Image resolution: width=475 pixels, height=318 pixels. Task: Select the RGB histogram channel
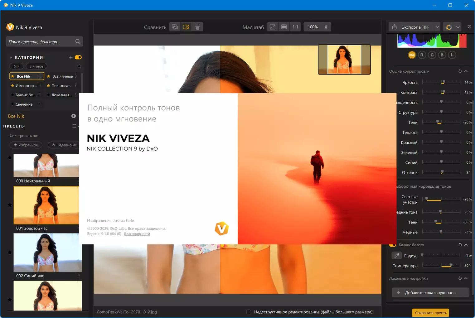(x=412, y=55)
